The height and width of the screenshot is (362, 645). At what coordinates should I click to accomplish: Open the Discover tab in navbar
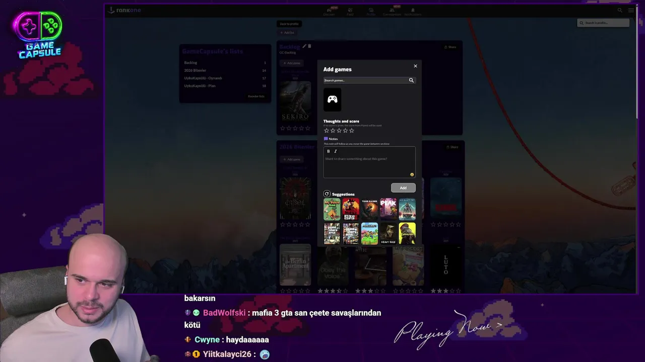click(329, 11)
